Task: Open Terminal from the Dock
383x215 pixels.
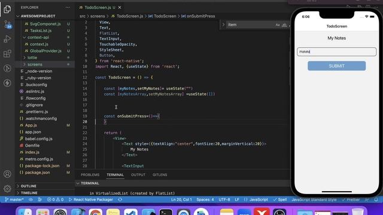Action: (x=166, y=213)
